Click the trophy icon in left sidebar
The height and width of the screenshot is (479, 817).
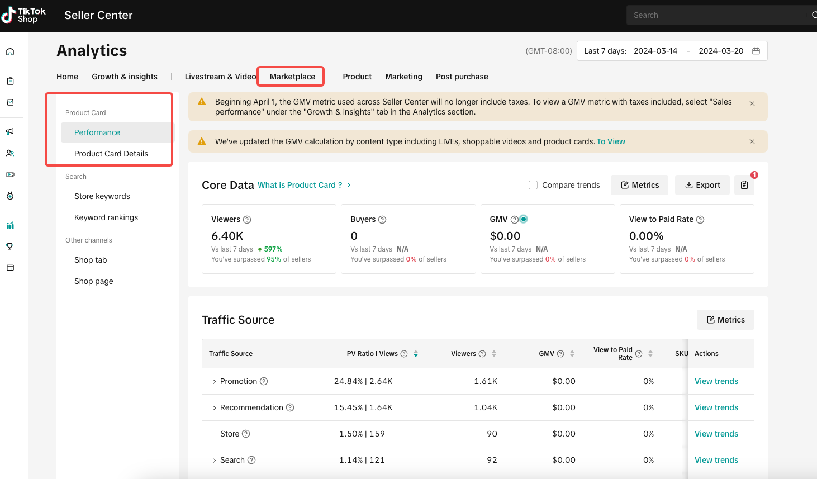pos(10,246)
